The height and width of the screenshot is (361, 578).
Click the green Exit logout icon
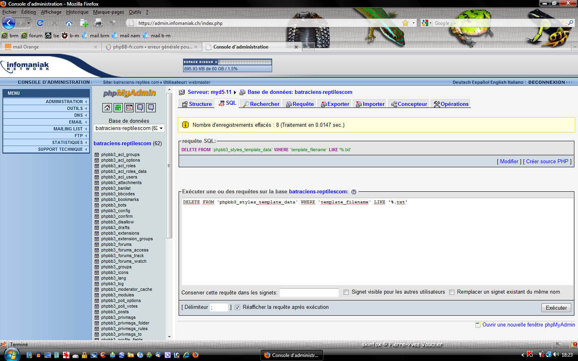click(118, 107)
